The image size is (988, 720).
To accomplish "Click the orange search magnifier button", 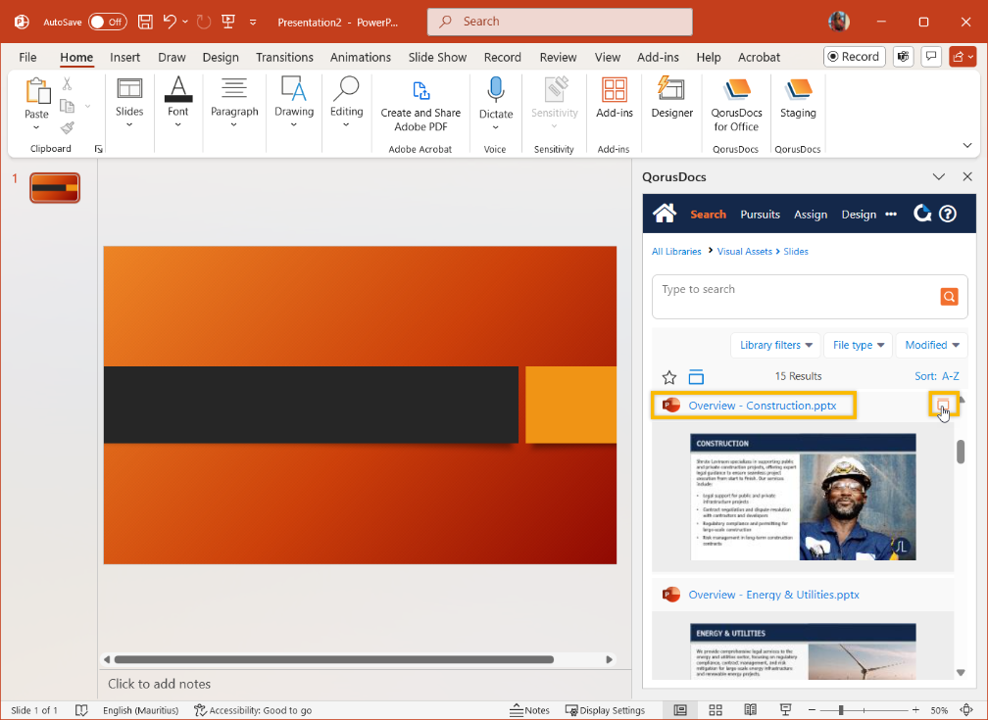I will tap(948, 297).
